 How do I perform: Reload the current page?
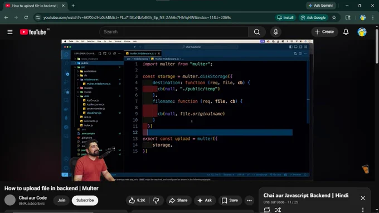tap(26, 18)
